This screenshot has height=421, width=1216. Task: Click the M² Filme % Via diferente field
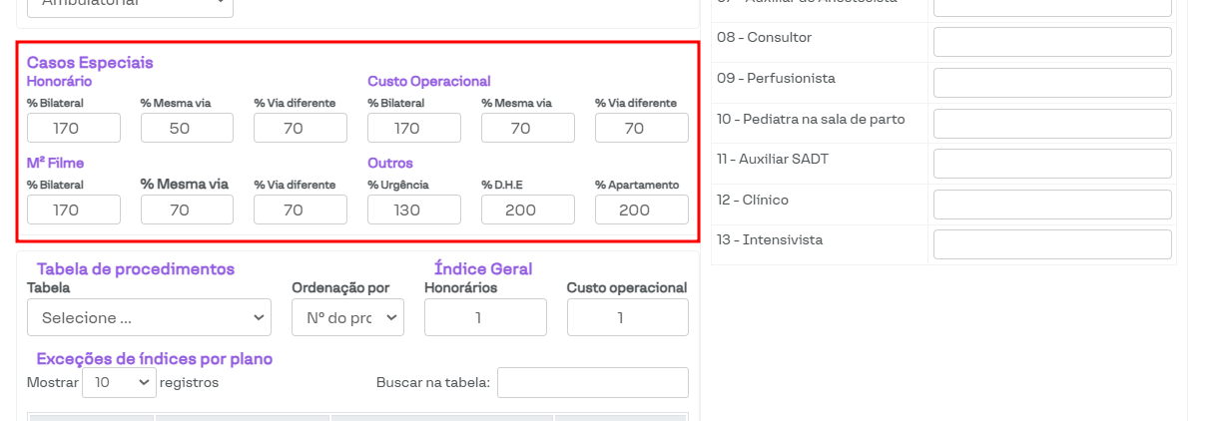301,210
